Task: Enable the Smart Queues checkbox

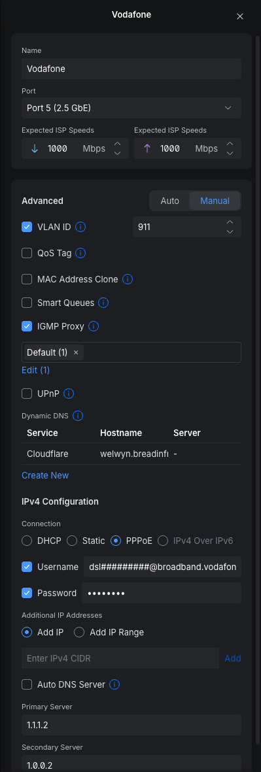Action: 27,303
